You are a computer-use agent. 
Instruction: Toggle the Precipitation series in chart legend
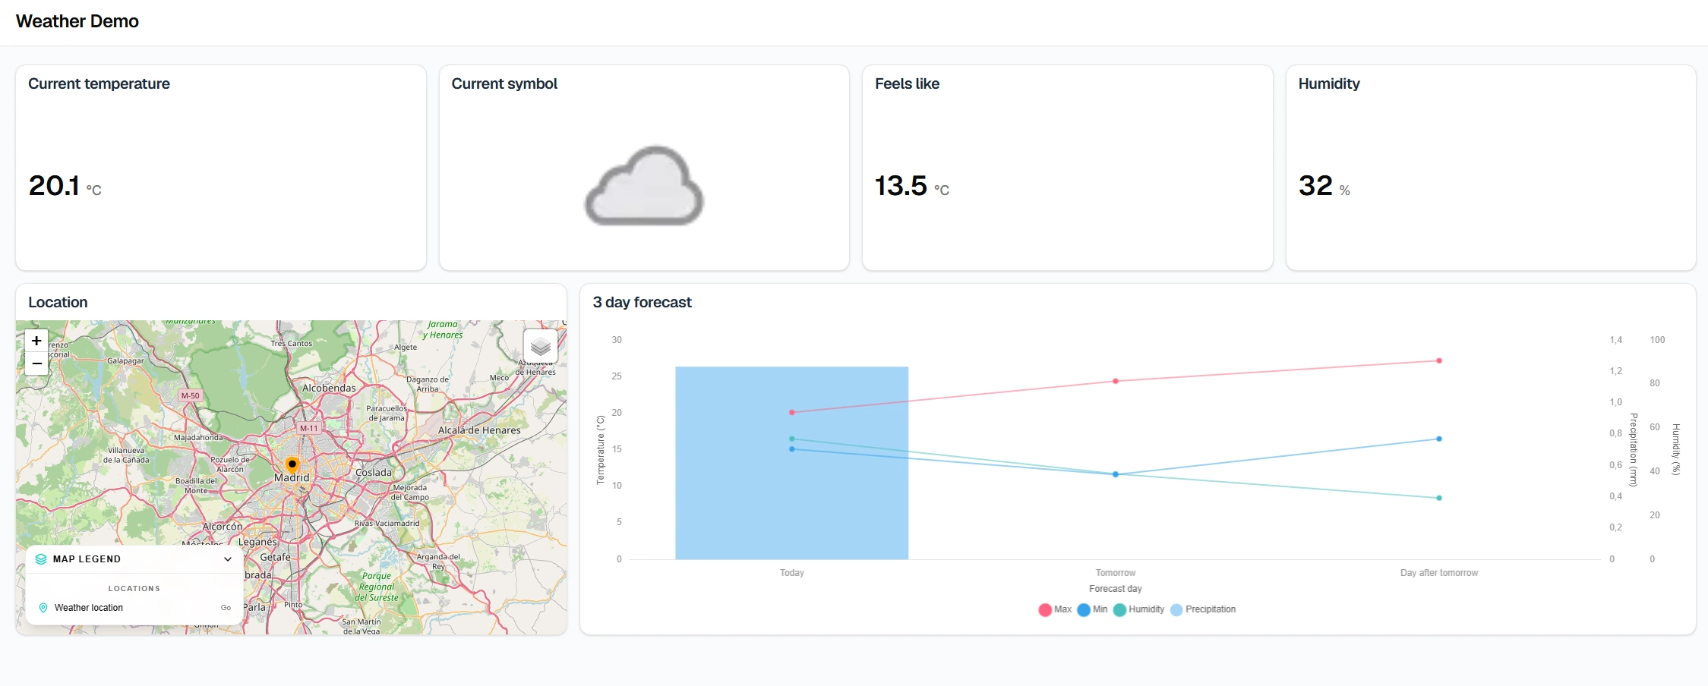(x=1203, y=609)
